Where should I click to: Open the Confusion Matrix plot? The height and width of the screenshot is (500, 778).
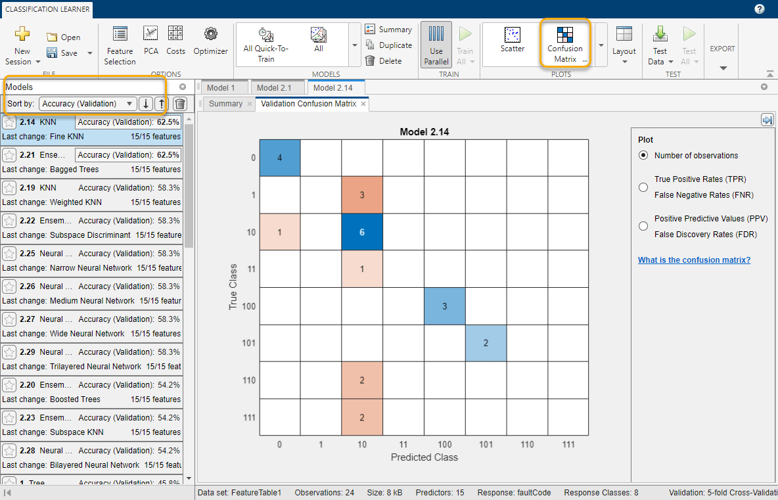click(564, 45)
